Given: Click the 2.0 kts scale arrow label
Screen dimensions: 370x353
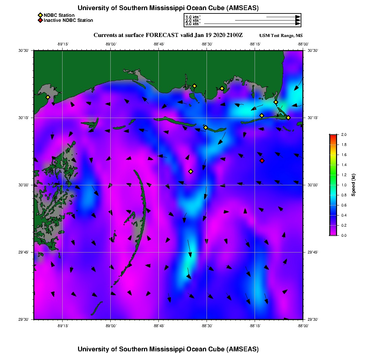Looking at the screenshot, I should click(193, 20).
